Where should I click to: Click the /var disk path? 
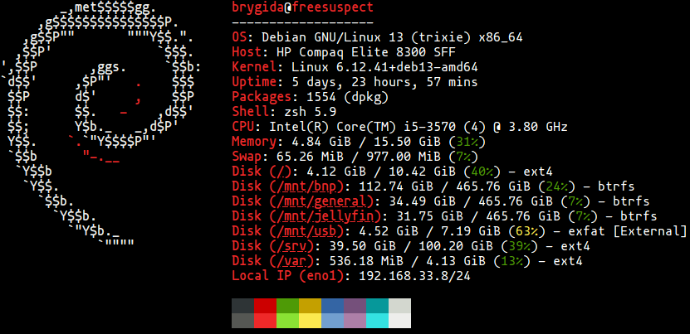(291, 261)
